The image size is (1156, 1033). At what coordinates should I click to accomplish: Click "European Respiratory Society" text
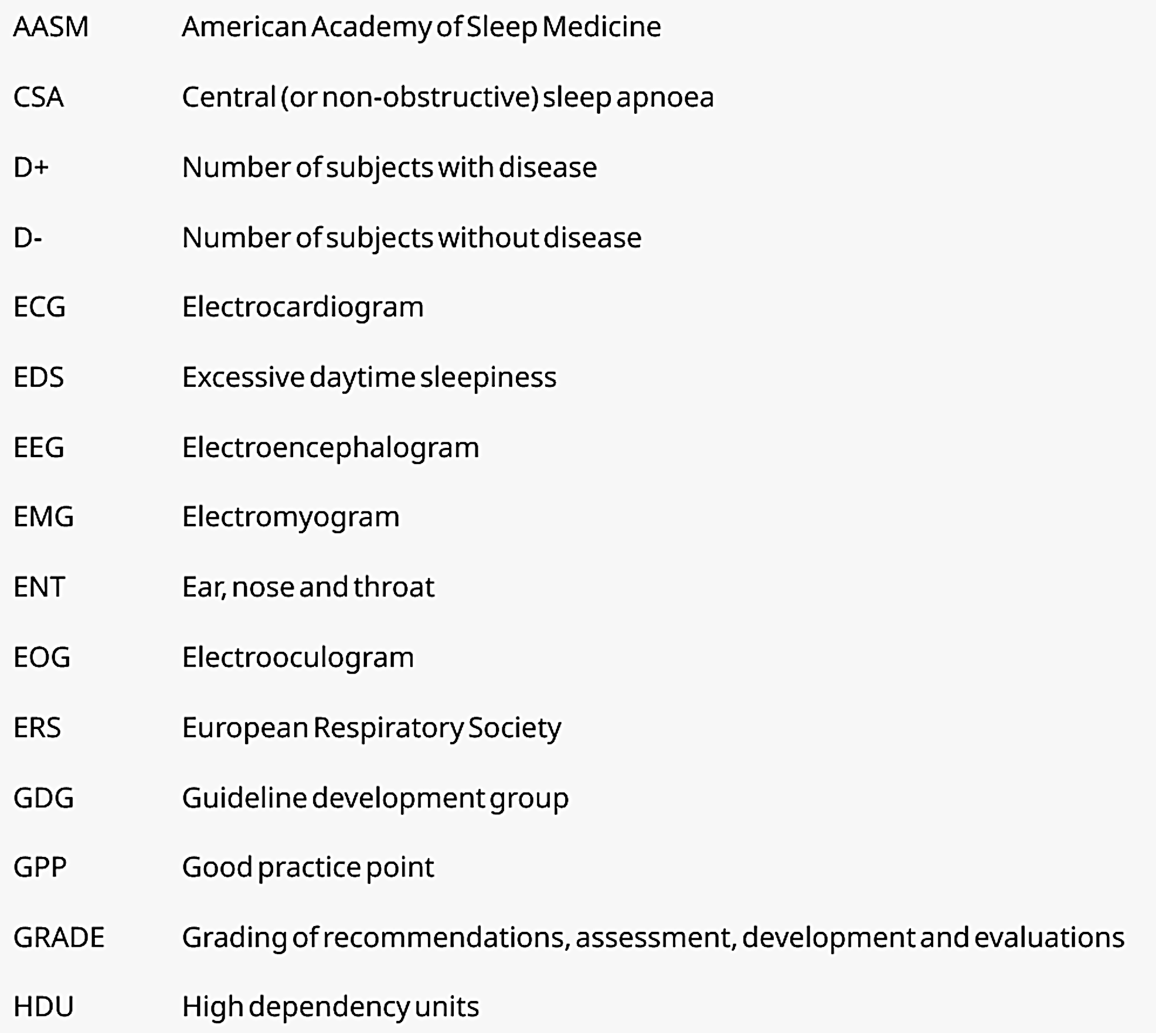[371, 728]
